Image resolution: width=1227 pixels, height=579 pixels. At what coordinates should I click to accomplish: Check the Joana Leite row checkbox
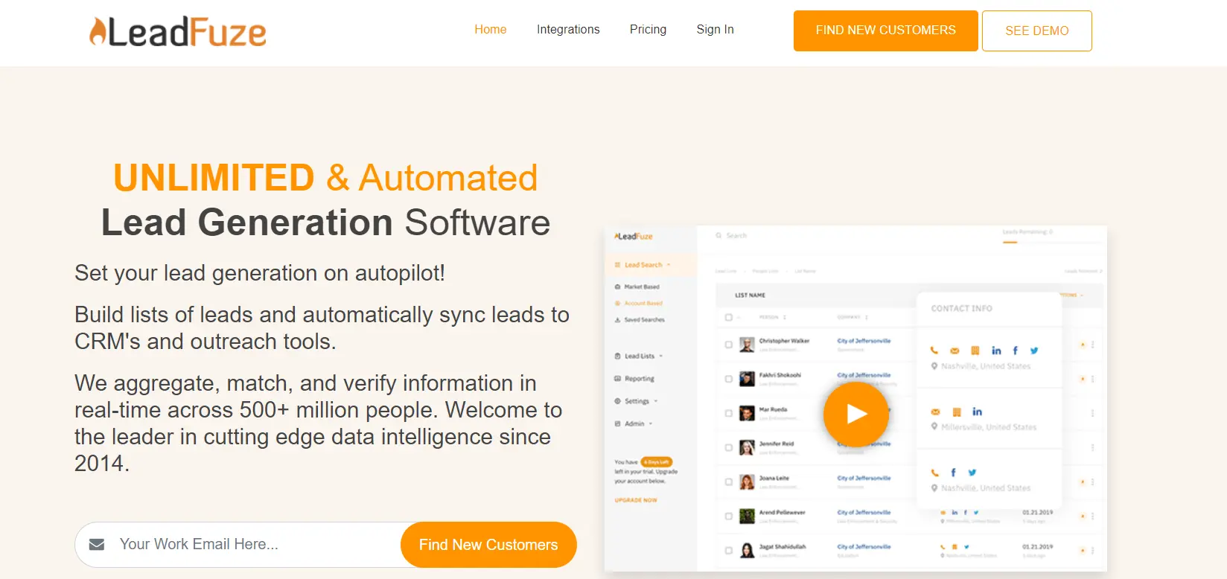[x=728, y=482]
